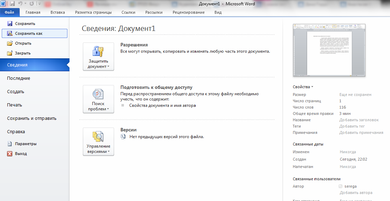Open Сохранить и отправить section

[34, 118]
